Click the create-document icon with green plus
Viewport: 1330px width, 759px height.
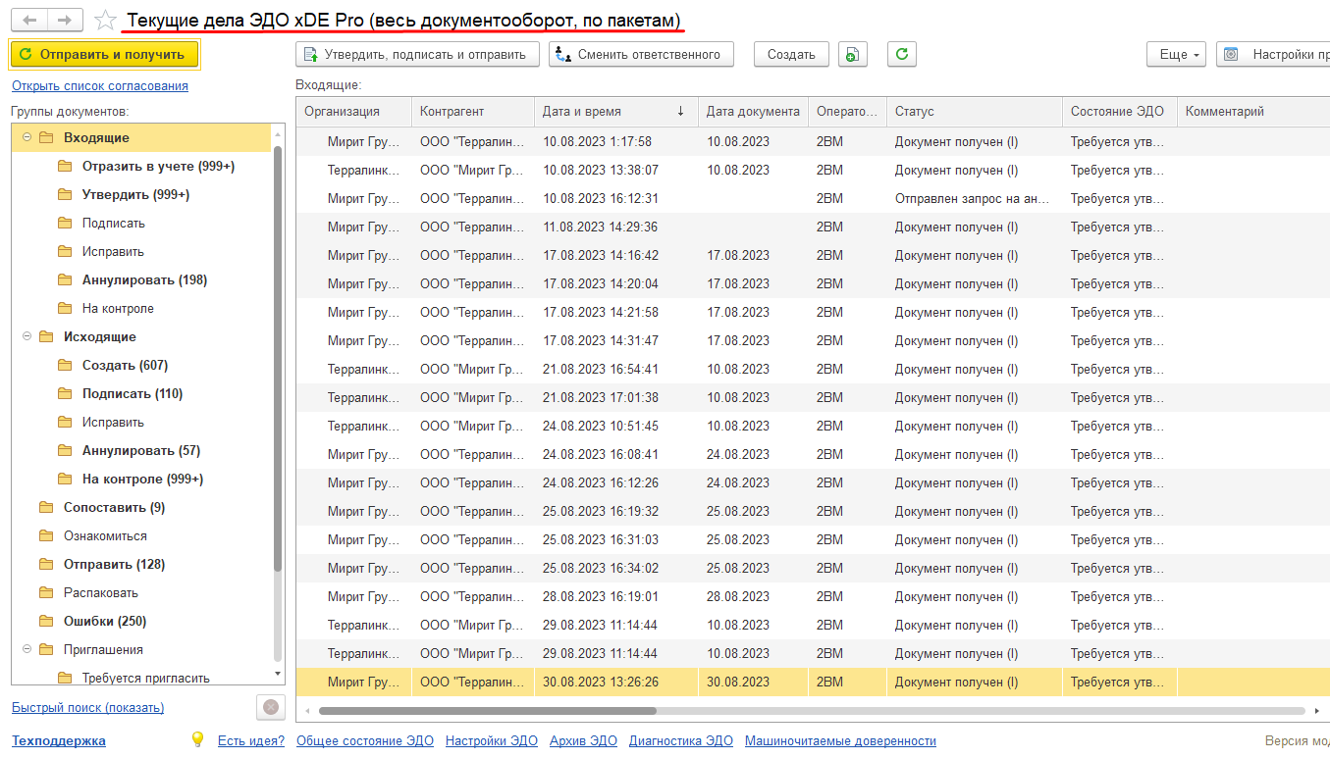click(x=853, y=55)
